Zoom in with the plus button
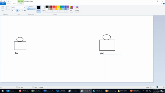The width and height of the screenshot is (165, 93). pyautogui.click(x=163, y=87)
